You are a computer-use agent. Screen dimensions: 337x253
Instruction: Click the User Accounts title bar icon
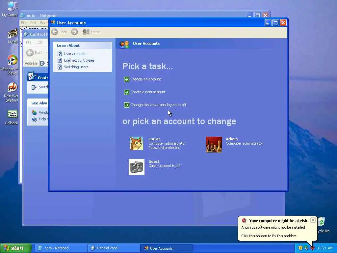[x=53, y=22]
